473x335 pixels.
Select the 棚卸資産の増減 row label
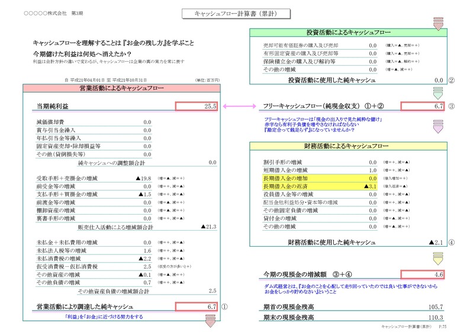tap(56, 210)
